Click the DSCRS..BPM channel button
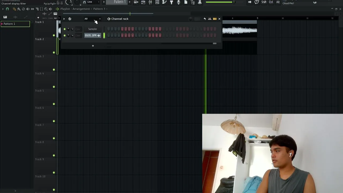343x193 pixels. click(93, 35)
